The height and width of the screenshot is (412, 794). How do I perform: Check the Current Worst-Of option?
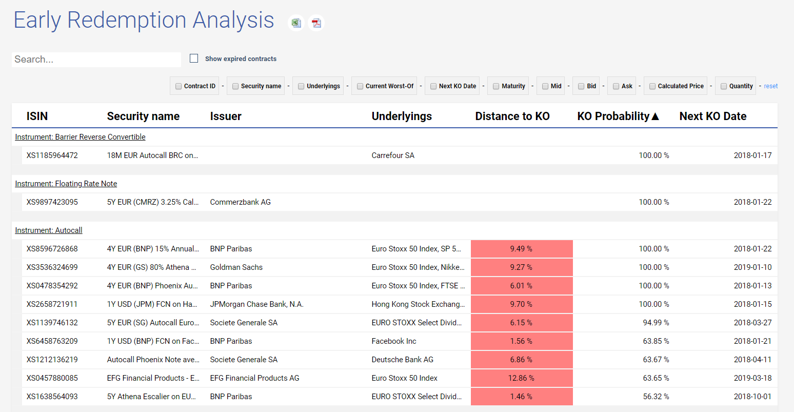pyautogui.click(x=360, y=86)
